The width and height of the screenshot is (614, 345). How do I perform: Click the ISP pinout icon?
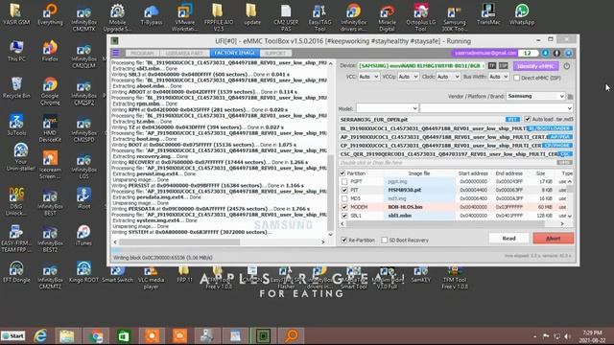[503, 66]
